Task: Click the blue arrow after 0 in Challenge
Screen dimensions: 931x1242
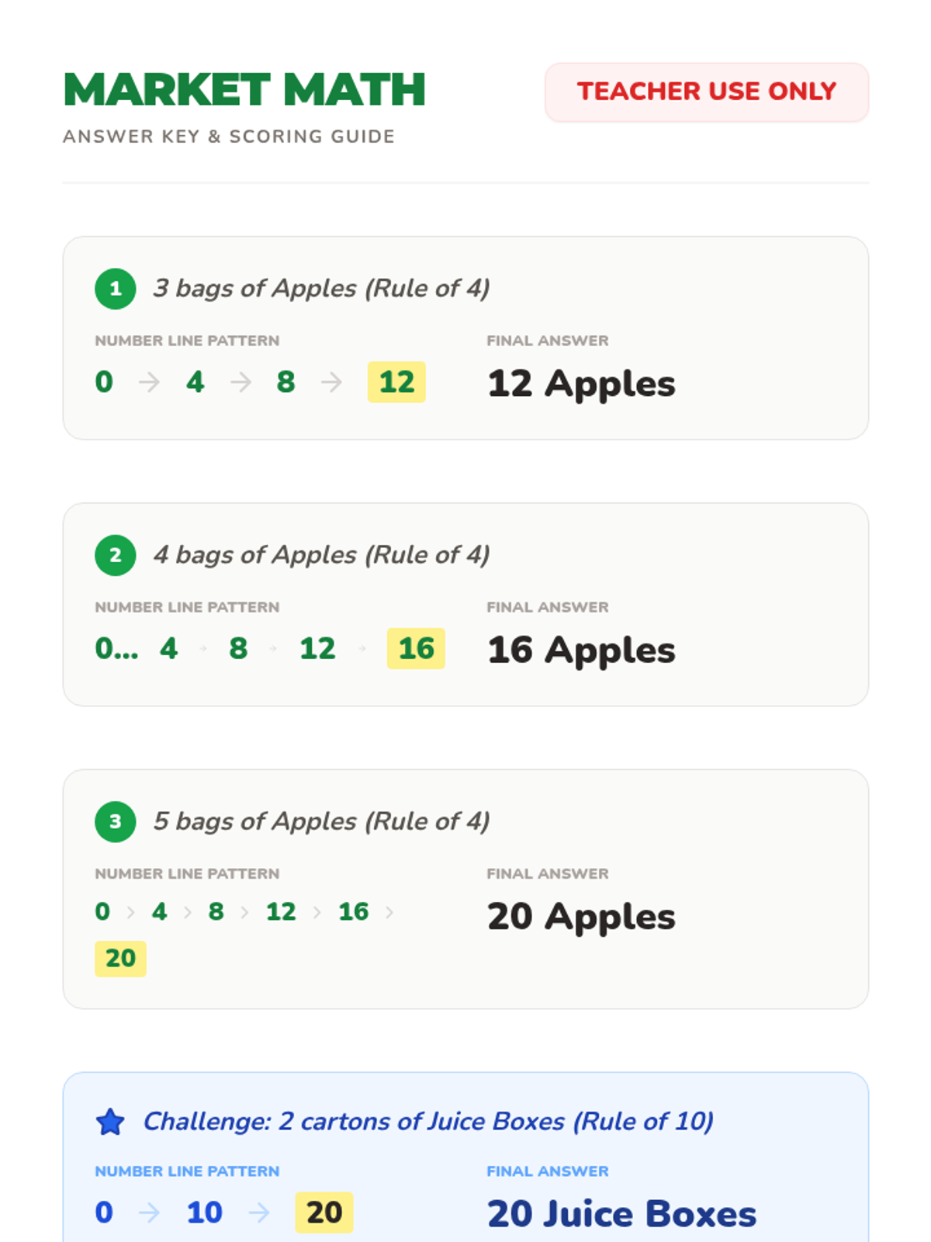Action: pyautogui.click(x=149, y=1213)
